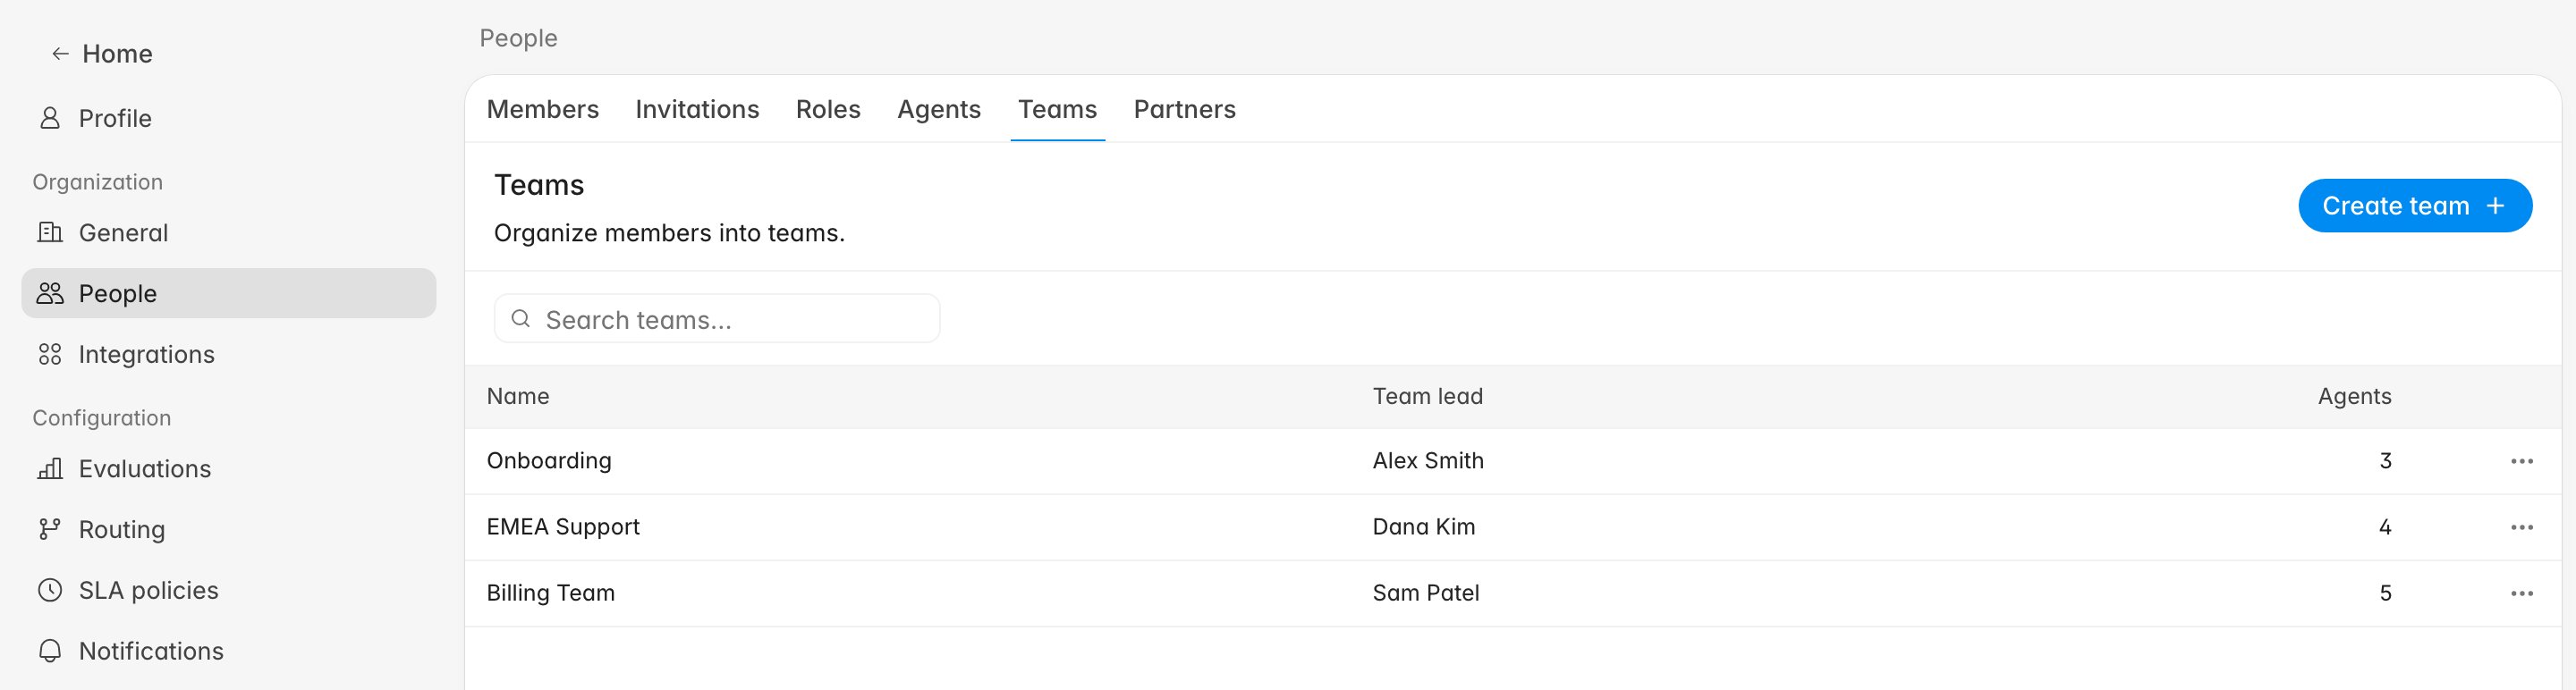Image resolution: width=2576 pixels, height=690 pixels.
Task: Select the Teams tab
Action: (x=1057, y=109)
